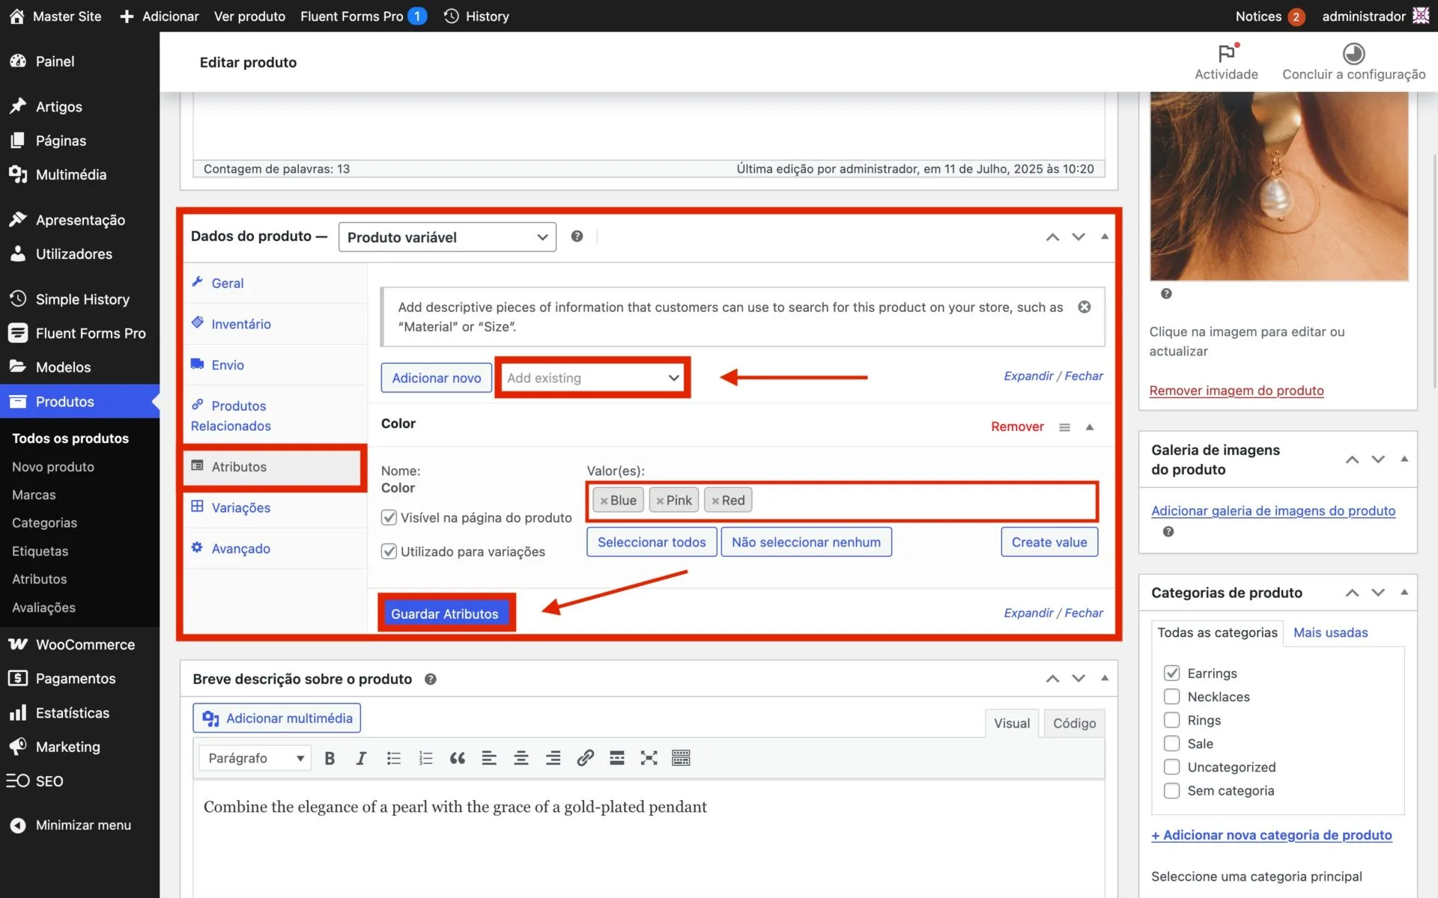Switch to the Código editor tab
Screen dimensions: 1438x898
tap(1073, 723)
